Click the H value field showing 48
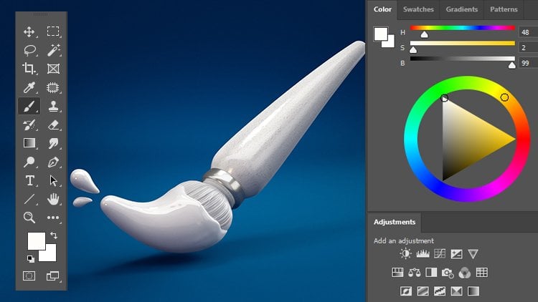Screen dimensions: 538x302 pyautogui.click(x=528, y=32)
